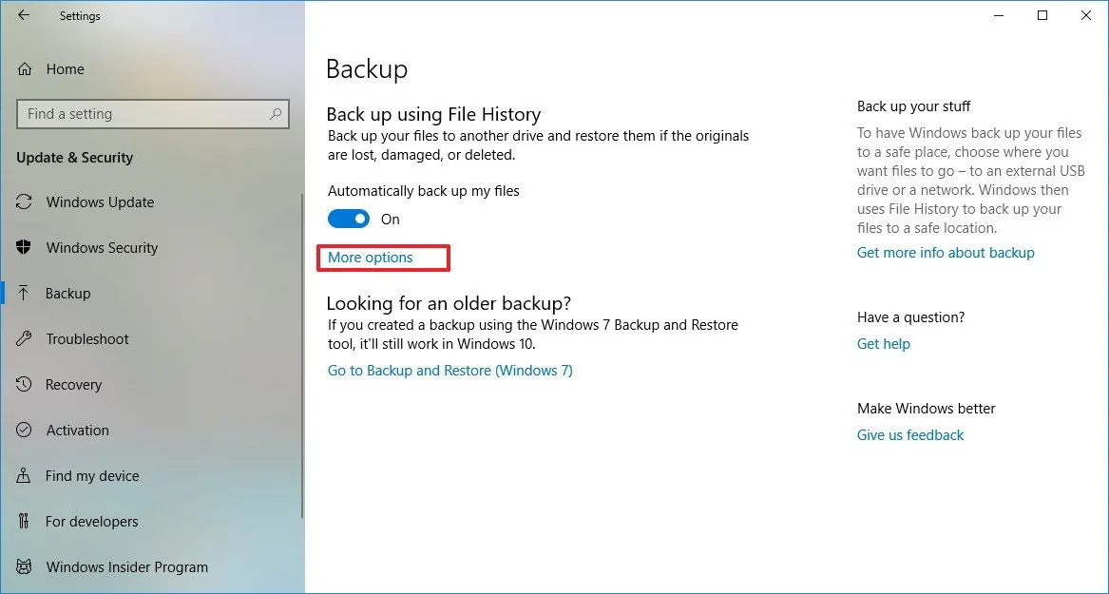Click Give us feedback link
Screen dimensions: 1109x594
point(910,435)
